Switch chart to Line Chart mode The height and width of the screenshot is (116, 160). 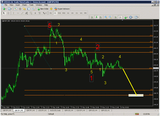tap(101, 17)
